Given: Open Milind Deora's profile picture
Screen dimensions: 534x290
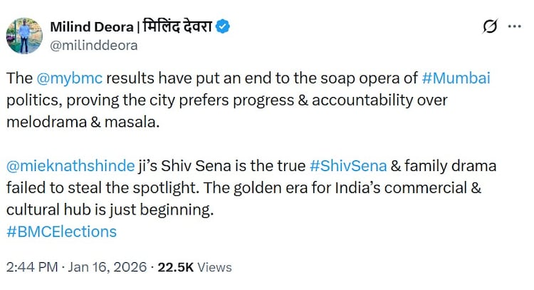Looking at the screenshot, I should (x=23, y=35).
